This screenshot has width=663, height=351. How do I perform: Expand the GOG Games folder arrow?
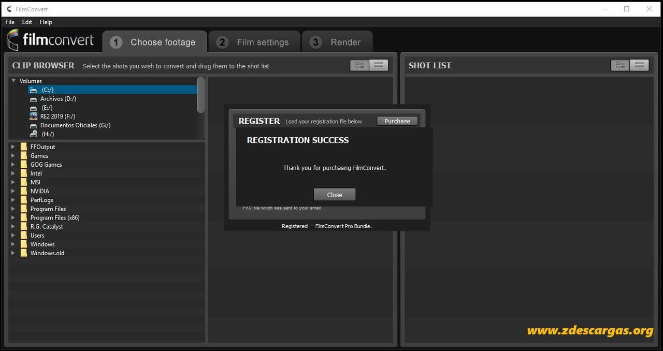(x=13, y=165)
